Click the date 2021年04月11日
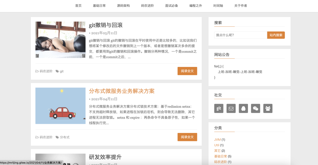Screen dimensions: 318x165 104,99
